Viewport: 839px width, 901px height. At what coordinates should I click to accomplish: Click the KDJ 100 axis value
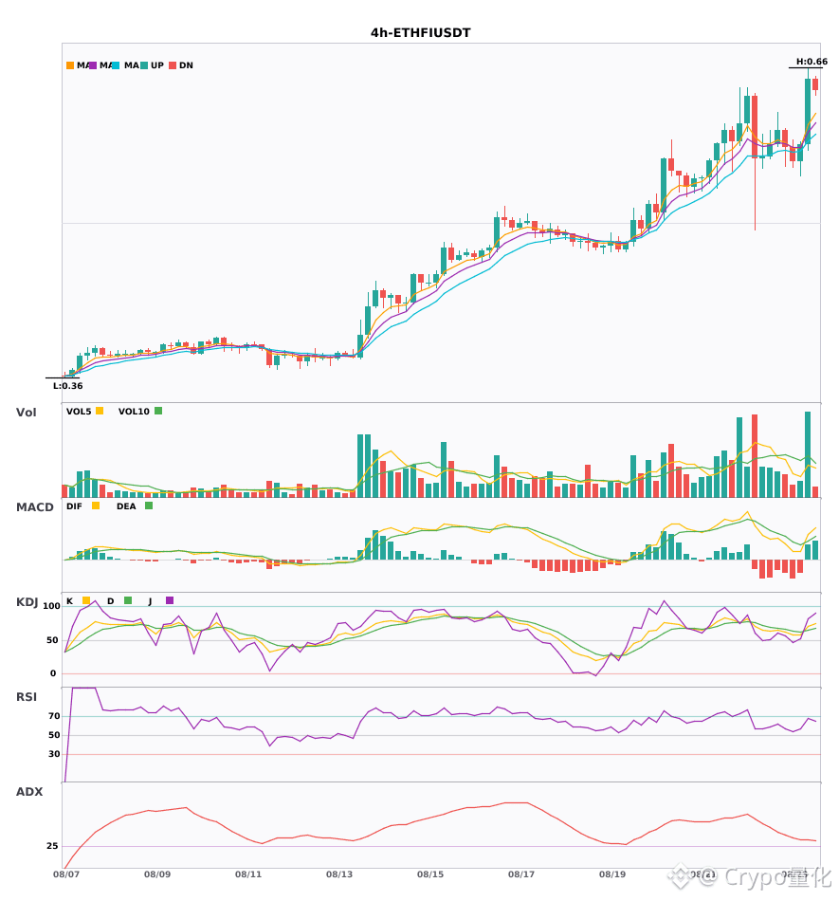coord(52,606)
